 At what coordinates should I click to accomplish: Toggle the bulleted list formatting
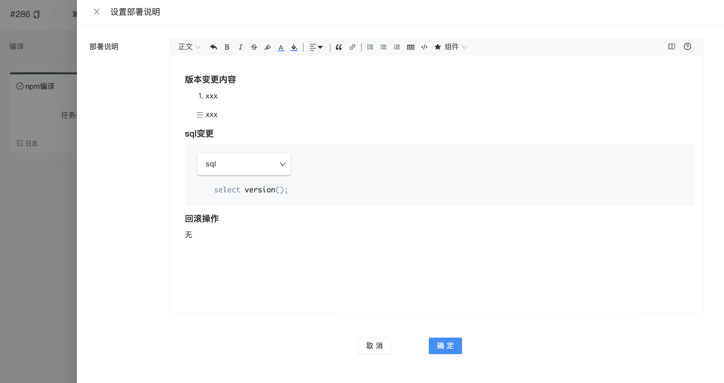(x=383, y=47)
